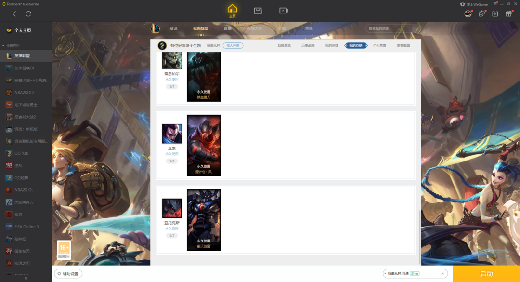Select 枪神纪 game entry
The image size is (520, 282).
pyautogui.click(x=26, y=239)
